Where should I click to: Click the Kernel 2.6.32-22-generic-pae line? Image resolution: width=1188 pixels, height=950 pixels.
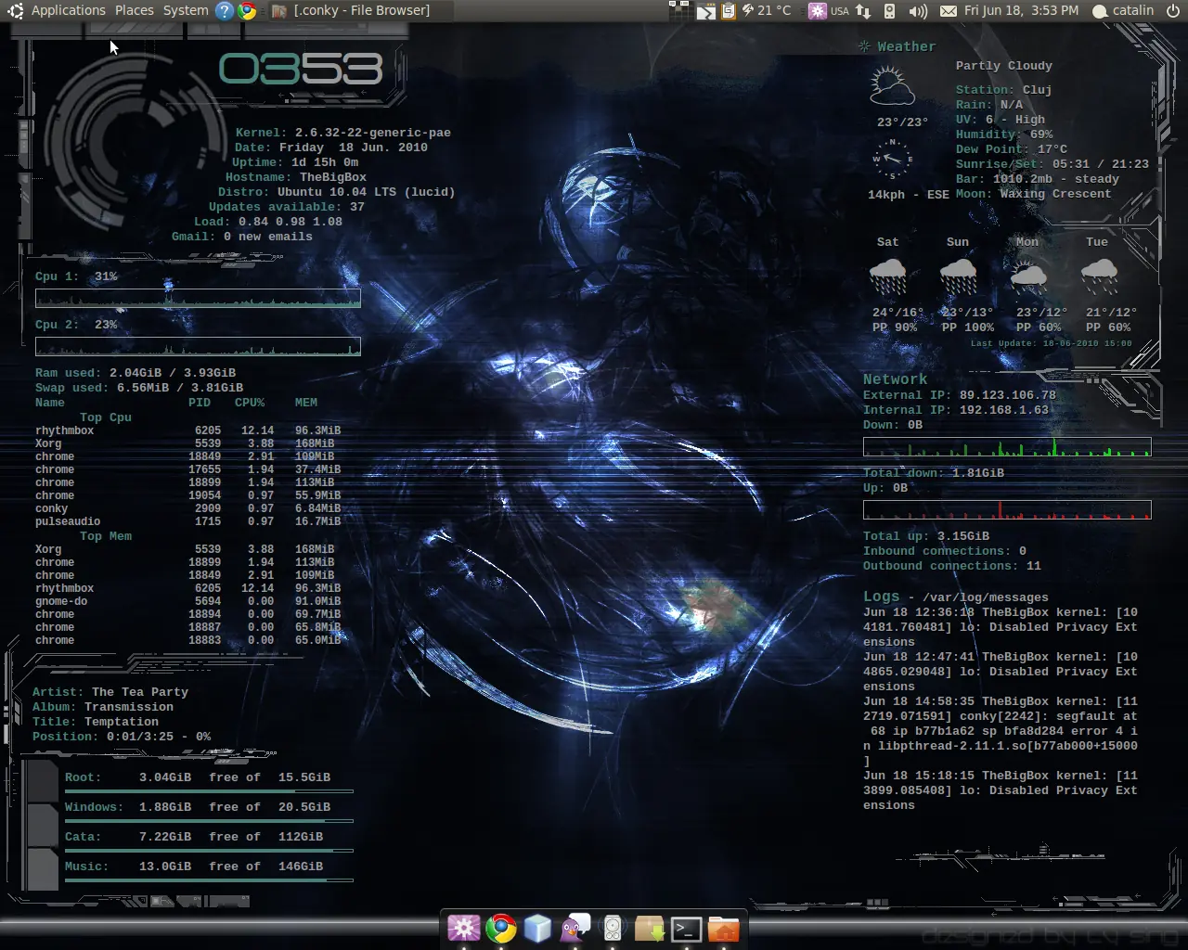(343, 133)
